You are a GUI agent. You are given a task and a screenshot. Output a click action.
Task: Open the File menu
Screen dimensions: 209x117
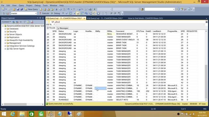point(3,6)
